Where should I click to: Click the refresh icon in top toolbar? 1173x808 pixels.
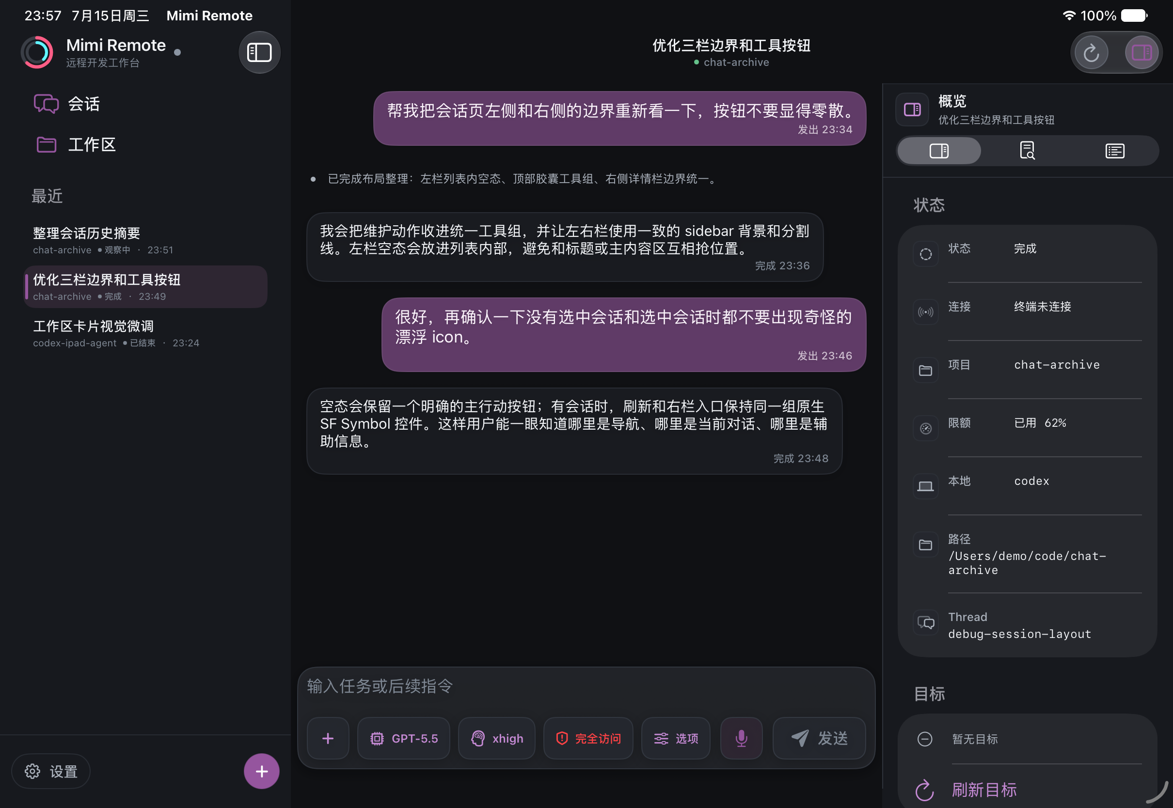[1092, 52]
